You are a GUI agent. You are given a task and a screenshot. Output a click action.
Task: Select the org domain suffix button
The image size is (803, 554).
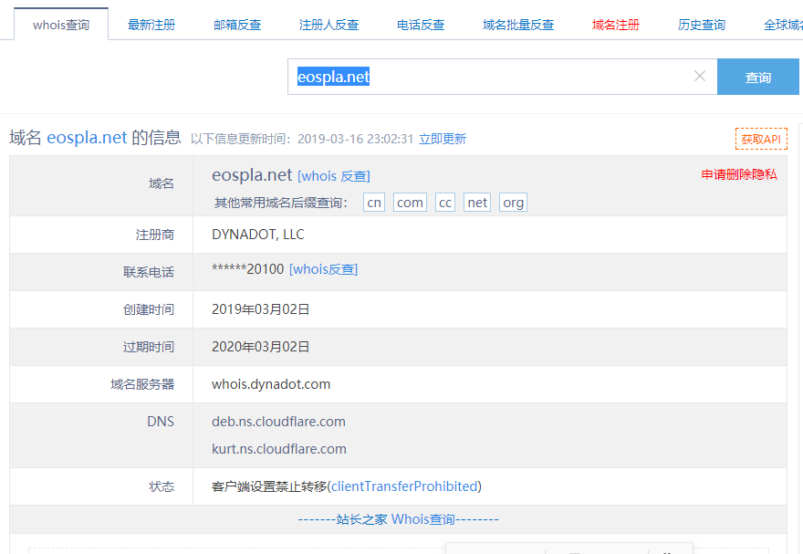tap(513, 203)
